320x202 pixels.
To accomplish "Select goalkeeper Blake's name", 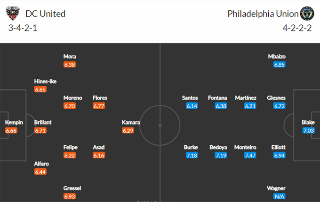I will tap(308, 122).
